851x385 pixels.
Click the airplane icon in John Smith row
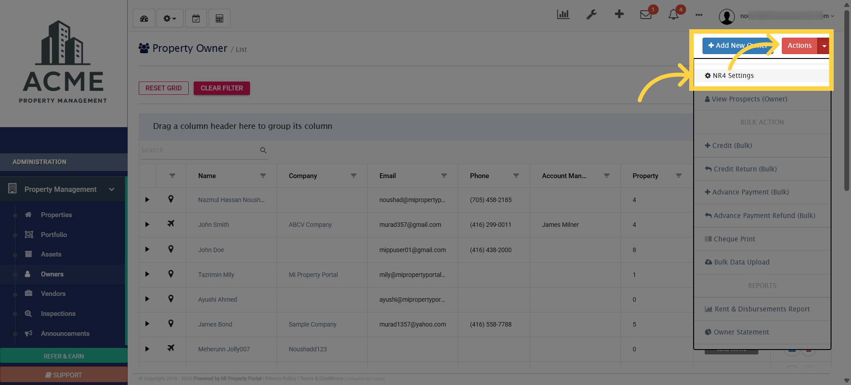pos(171,224)
